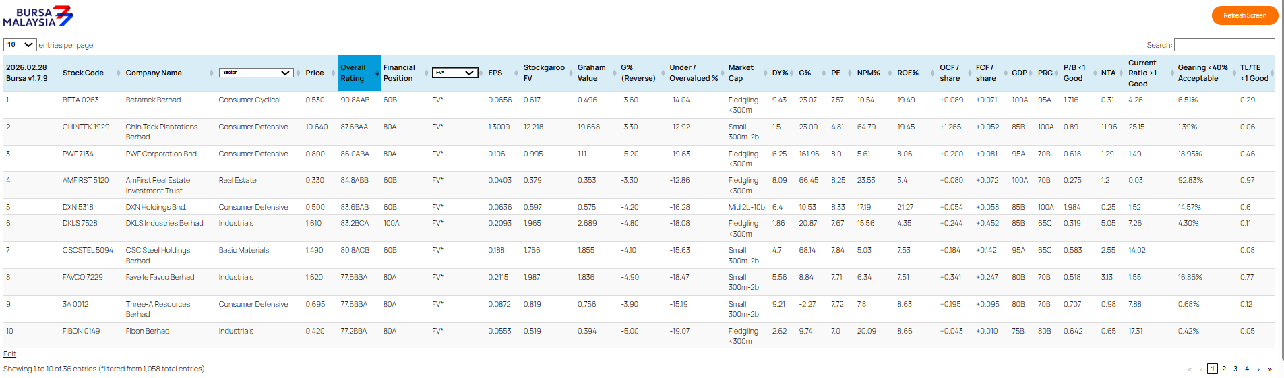This screenshot has height=378, width=1284.
Task: Go to page 4 of results
Action: click(x=1247, y=369)
